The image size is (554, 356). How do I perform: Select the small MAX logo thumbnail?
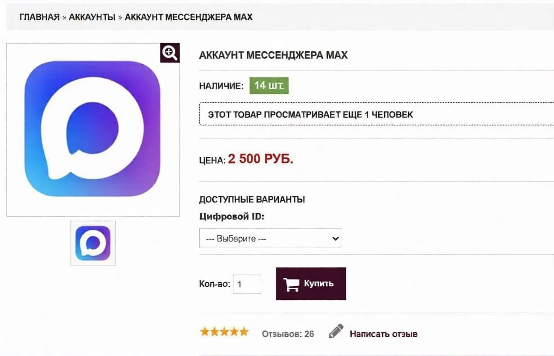click(93, 243)
